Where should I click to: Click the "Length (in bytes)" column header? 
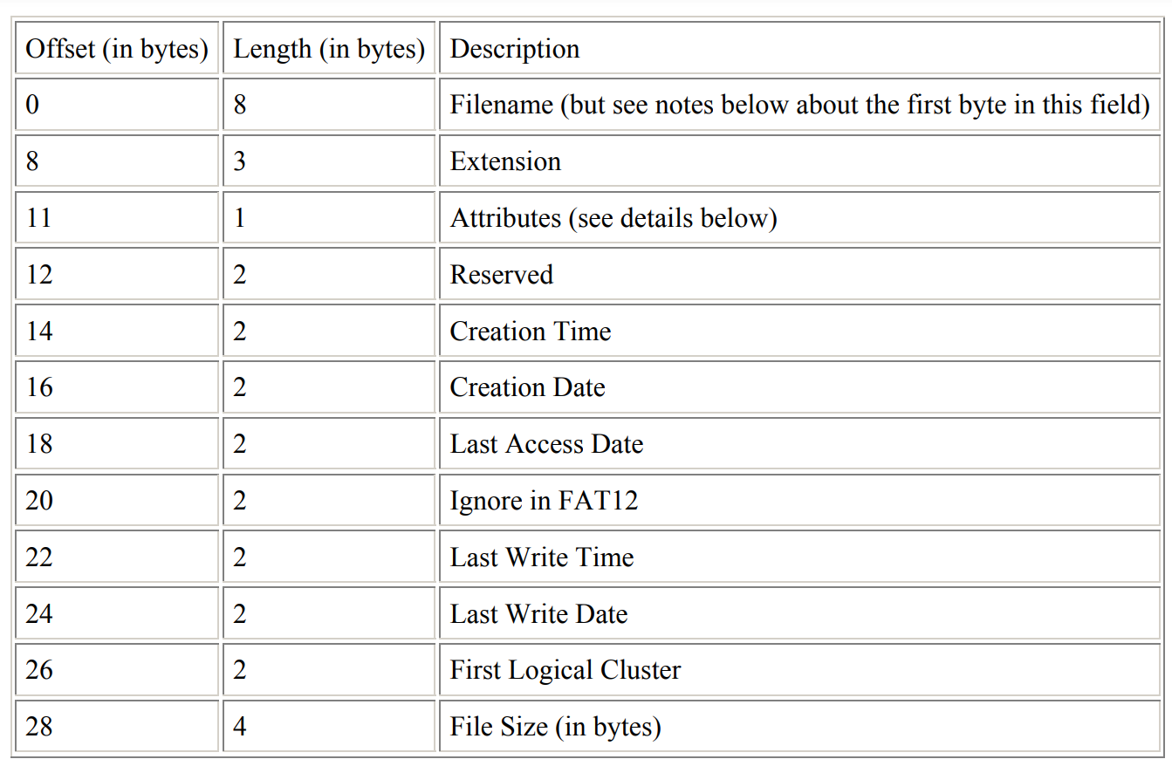(x=329, y=49)
